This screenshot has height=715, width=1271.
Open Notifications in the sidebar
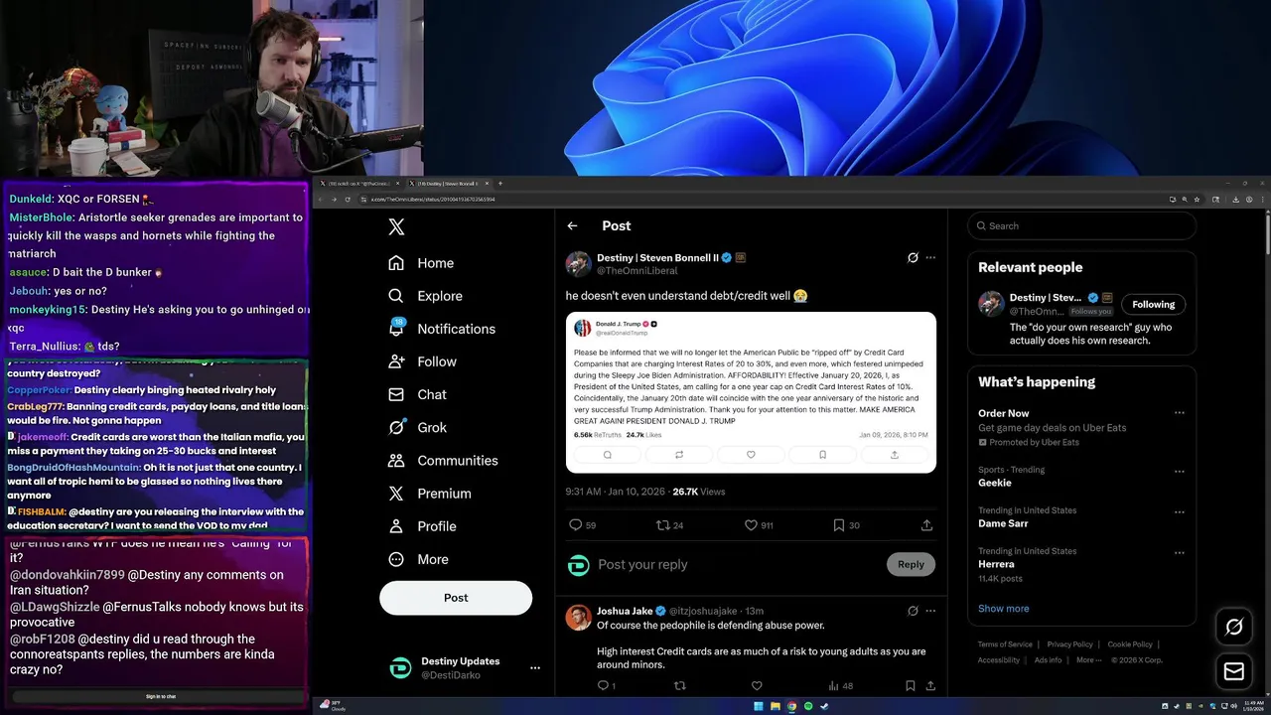pos(442,329)
